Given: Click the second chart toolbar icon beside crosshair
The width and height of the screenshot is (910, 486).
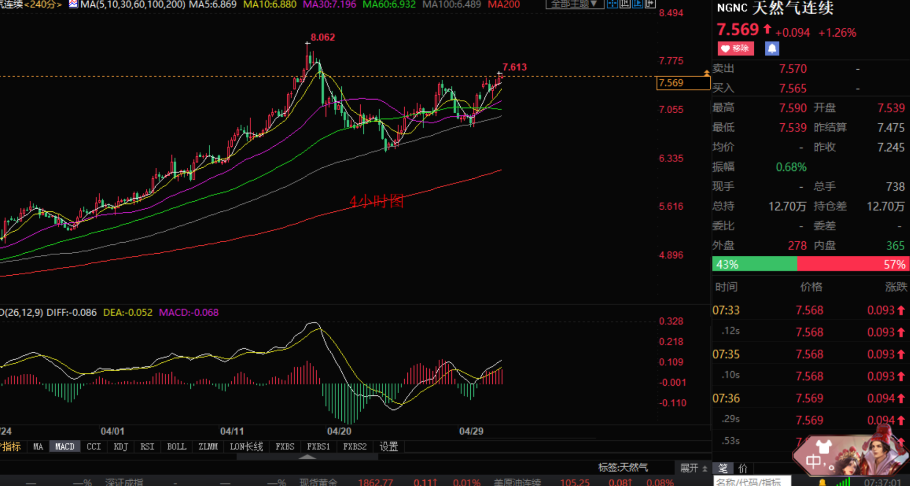Looking at the screenshot, I should pos(625,4).
